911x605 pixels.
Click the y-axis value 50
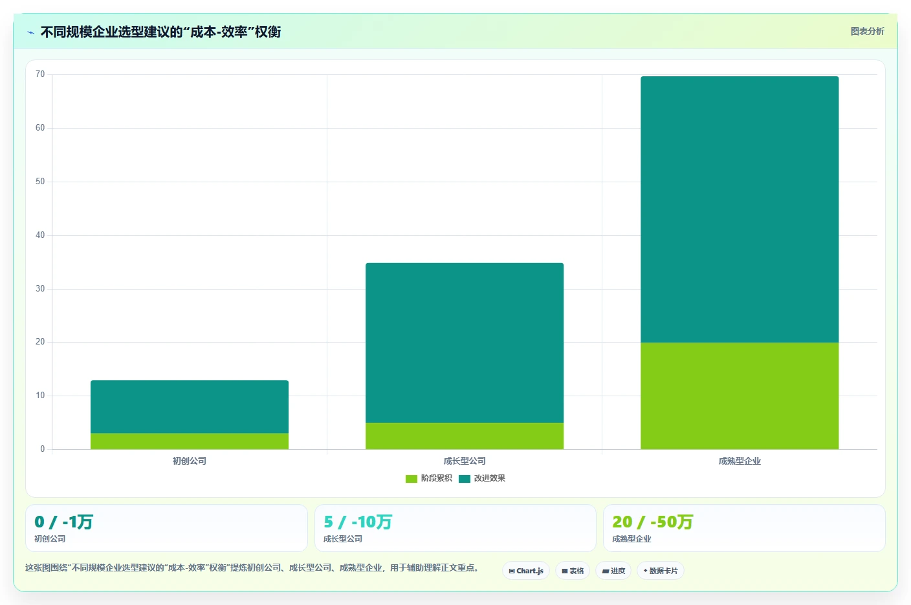coord(40,182)
